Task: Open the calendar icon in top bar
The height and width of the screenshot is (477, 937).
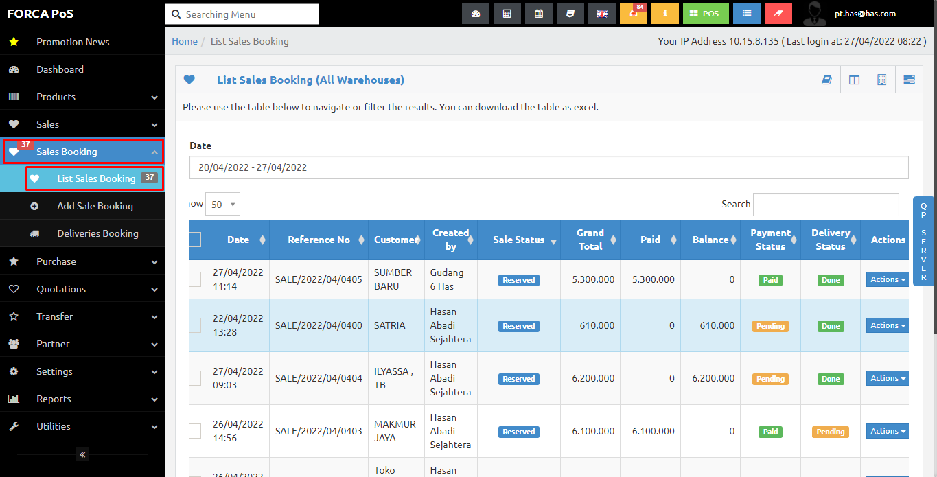Action: (538, 14)
